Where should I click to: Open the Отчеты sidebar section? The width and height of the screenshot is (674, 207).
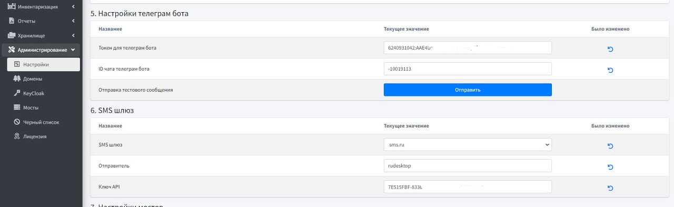pos(41,21)
